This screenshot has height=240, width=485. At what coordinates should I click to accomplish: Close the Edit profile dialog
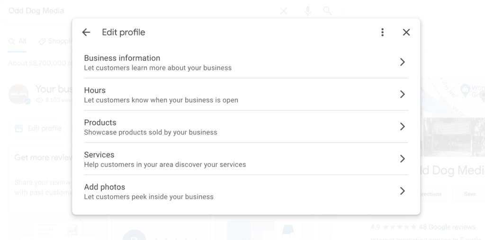pos(406,33)
